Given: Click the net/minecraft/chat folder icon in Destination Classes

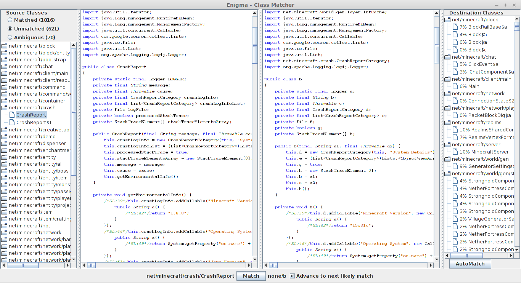Looking at the screenshot, I should (447, 57).
